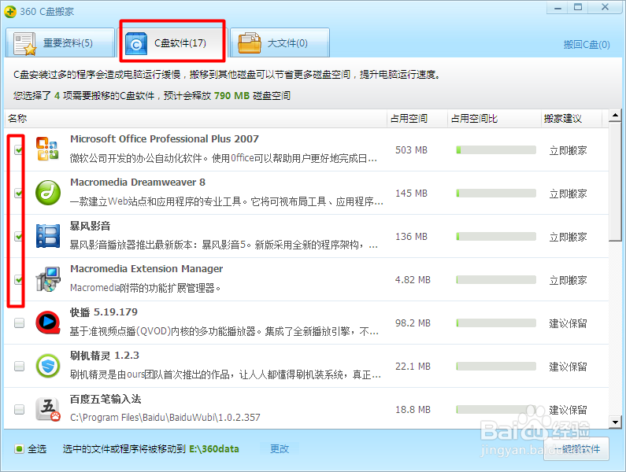This screenshot has height=472, width=626.
Task: Uncheck the 暴风影音 checkbox
Action: 19,237
